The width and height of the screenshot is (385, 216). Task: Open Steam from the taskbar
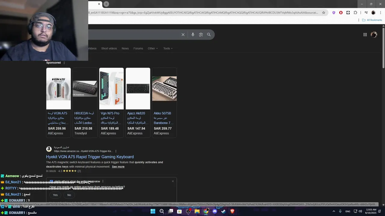pos(223,211)
